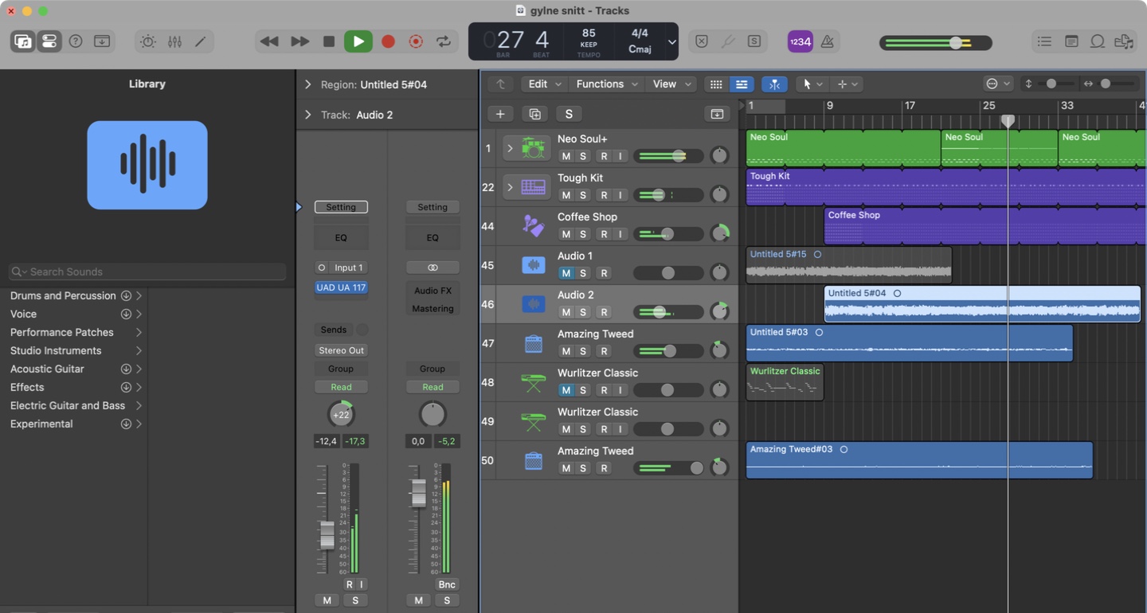Click the Duplicate Track icon

pyautogui.click(x=534, y=114)
